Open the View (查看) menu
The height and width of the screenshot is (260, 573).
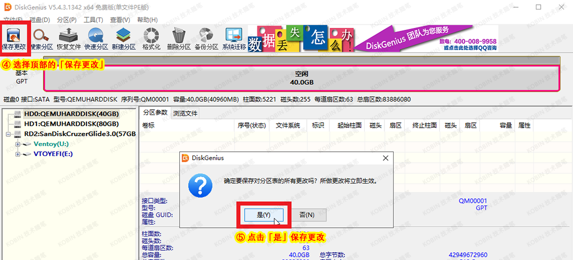[120, 20]
